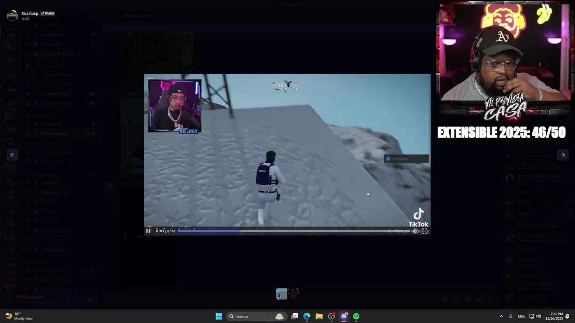Show hidden system tray icons
Image resolution: width=575 pixels, height=323 pixels.
pos(501,316)
